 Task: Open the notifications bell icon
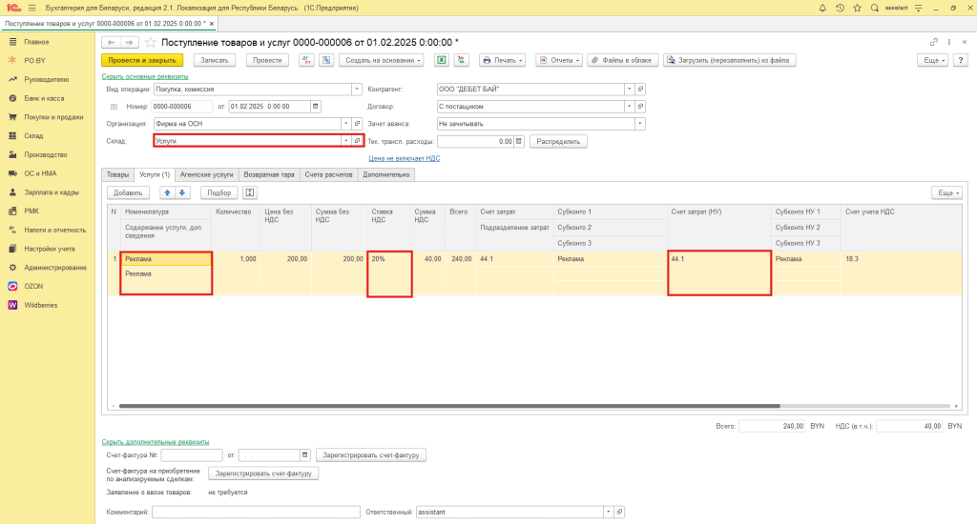click(822, 8)
